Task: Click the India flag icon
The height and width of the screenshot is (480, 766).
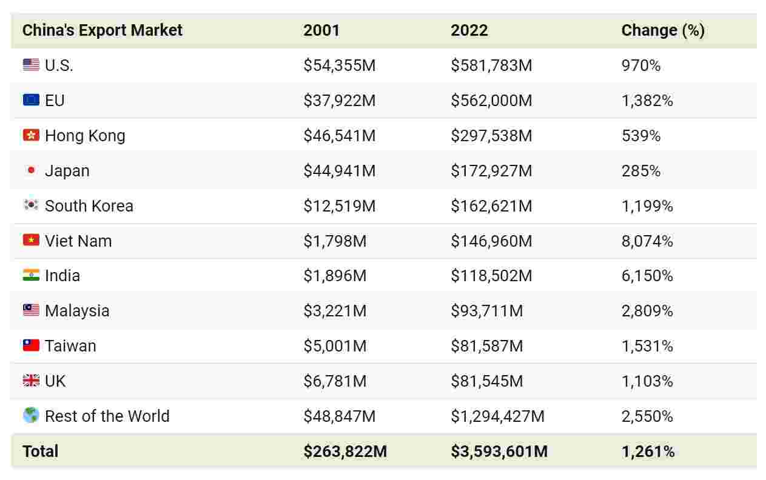Action: point(31,275)
